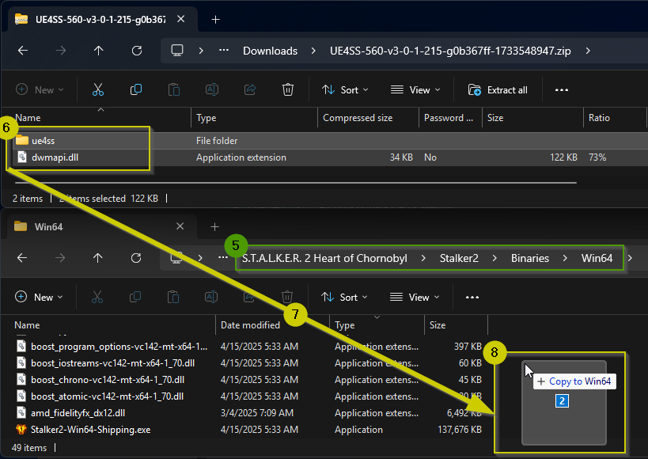Click Cut icon in the zip window toolbar
This screenshot has width=648, height=459.
(98, 89)
